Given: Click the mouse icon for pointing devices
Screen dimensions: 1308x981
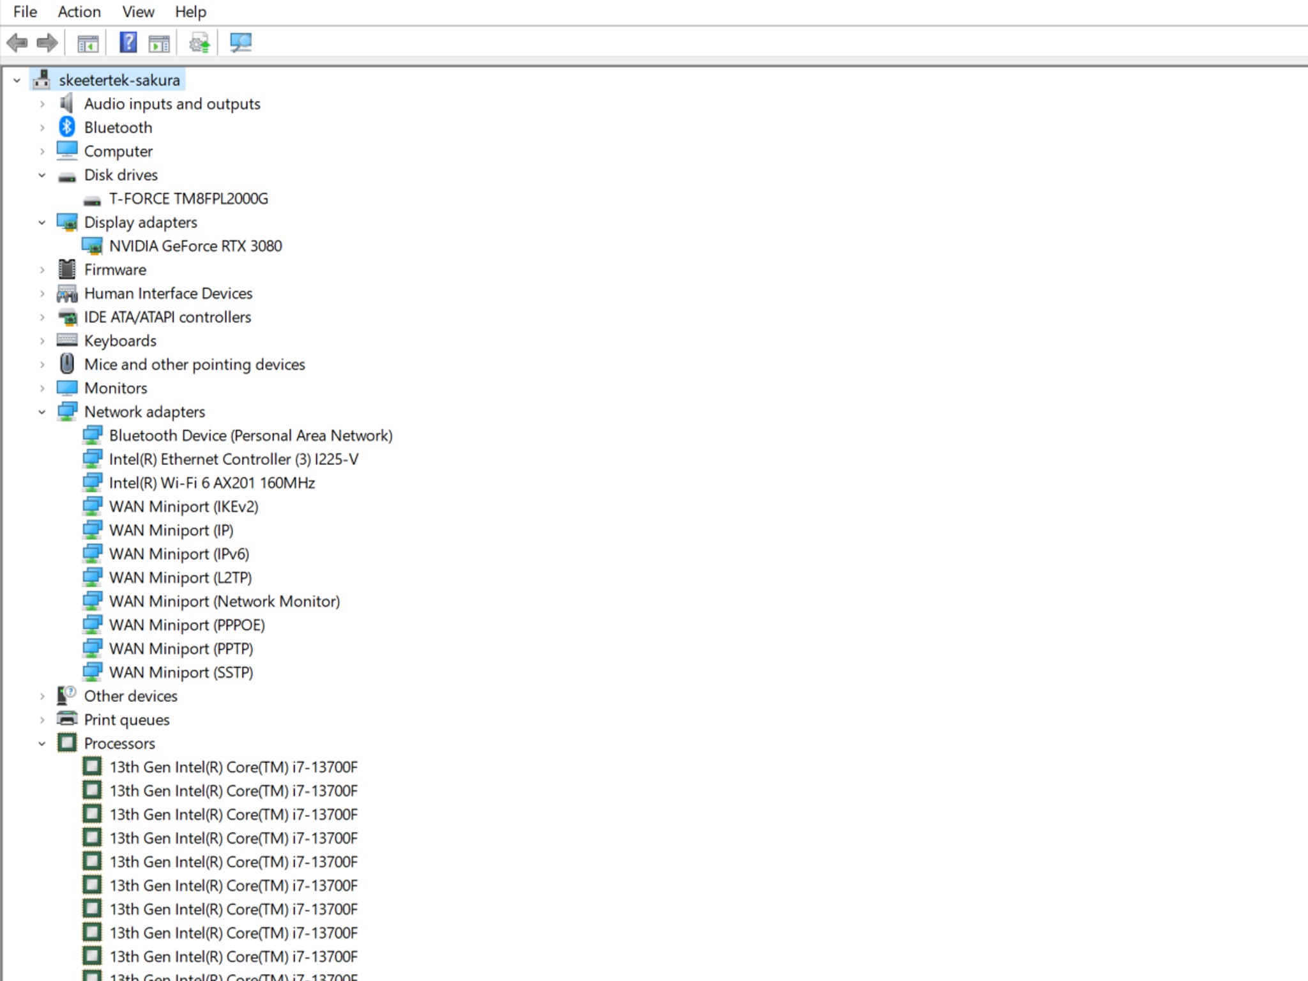Looking at the screenshot, I should [67, 363].
